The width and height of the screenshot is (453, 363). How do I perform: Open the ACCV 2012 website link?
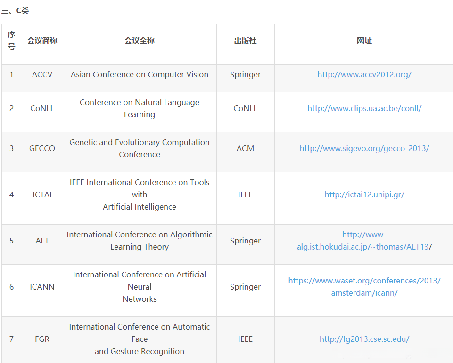point(364,74)
